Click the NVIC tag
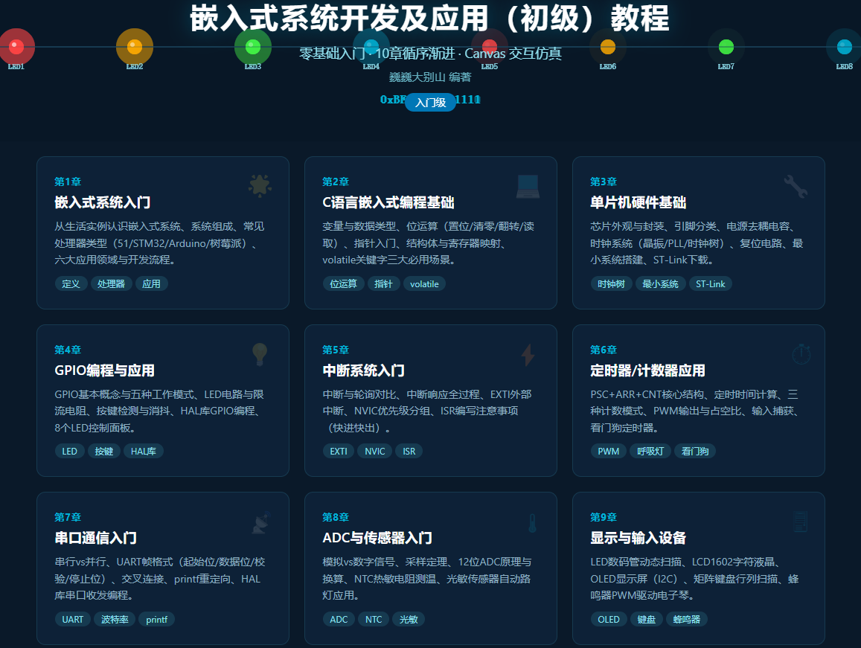Viewport: 861px width, 648px height. pos(375,452)
